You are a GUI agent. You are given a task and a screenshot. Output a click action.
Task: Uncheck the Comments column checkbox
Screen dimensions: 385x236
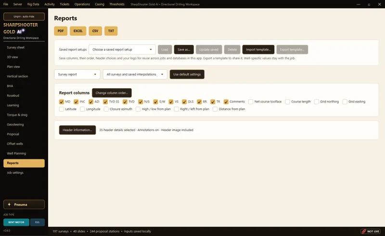click(x=226, y=102)
